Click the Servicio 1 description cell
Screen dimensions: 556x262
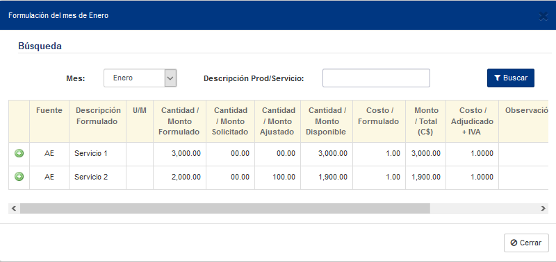pyautogui.click(x=97, y=154)
